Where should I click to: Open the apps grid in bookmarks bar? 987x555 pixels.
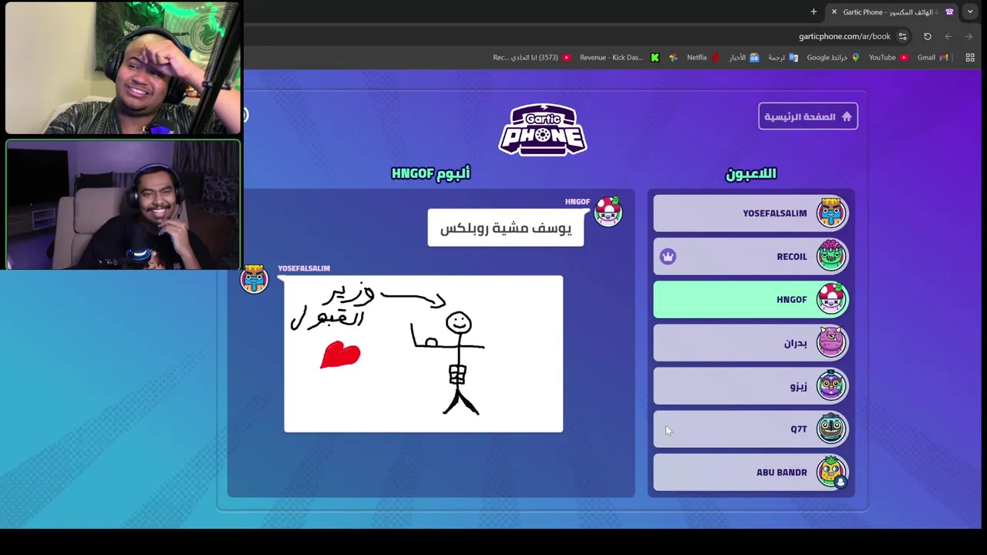point(970,57)
